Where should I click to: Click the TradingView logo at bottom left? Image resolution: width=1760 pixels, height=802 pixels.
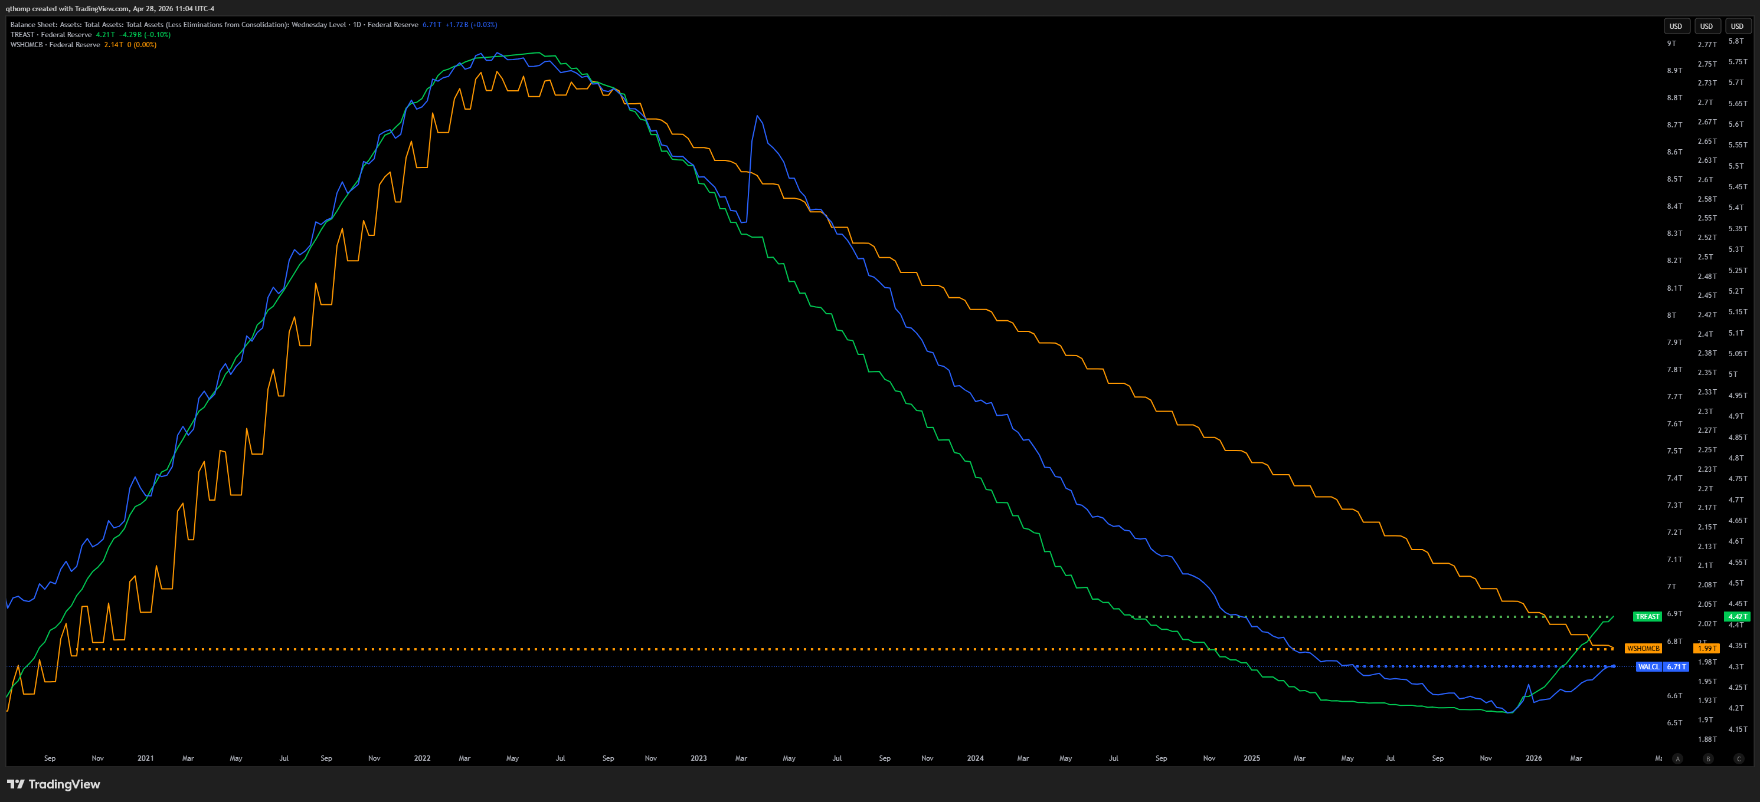pos(53,784)
